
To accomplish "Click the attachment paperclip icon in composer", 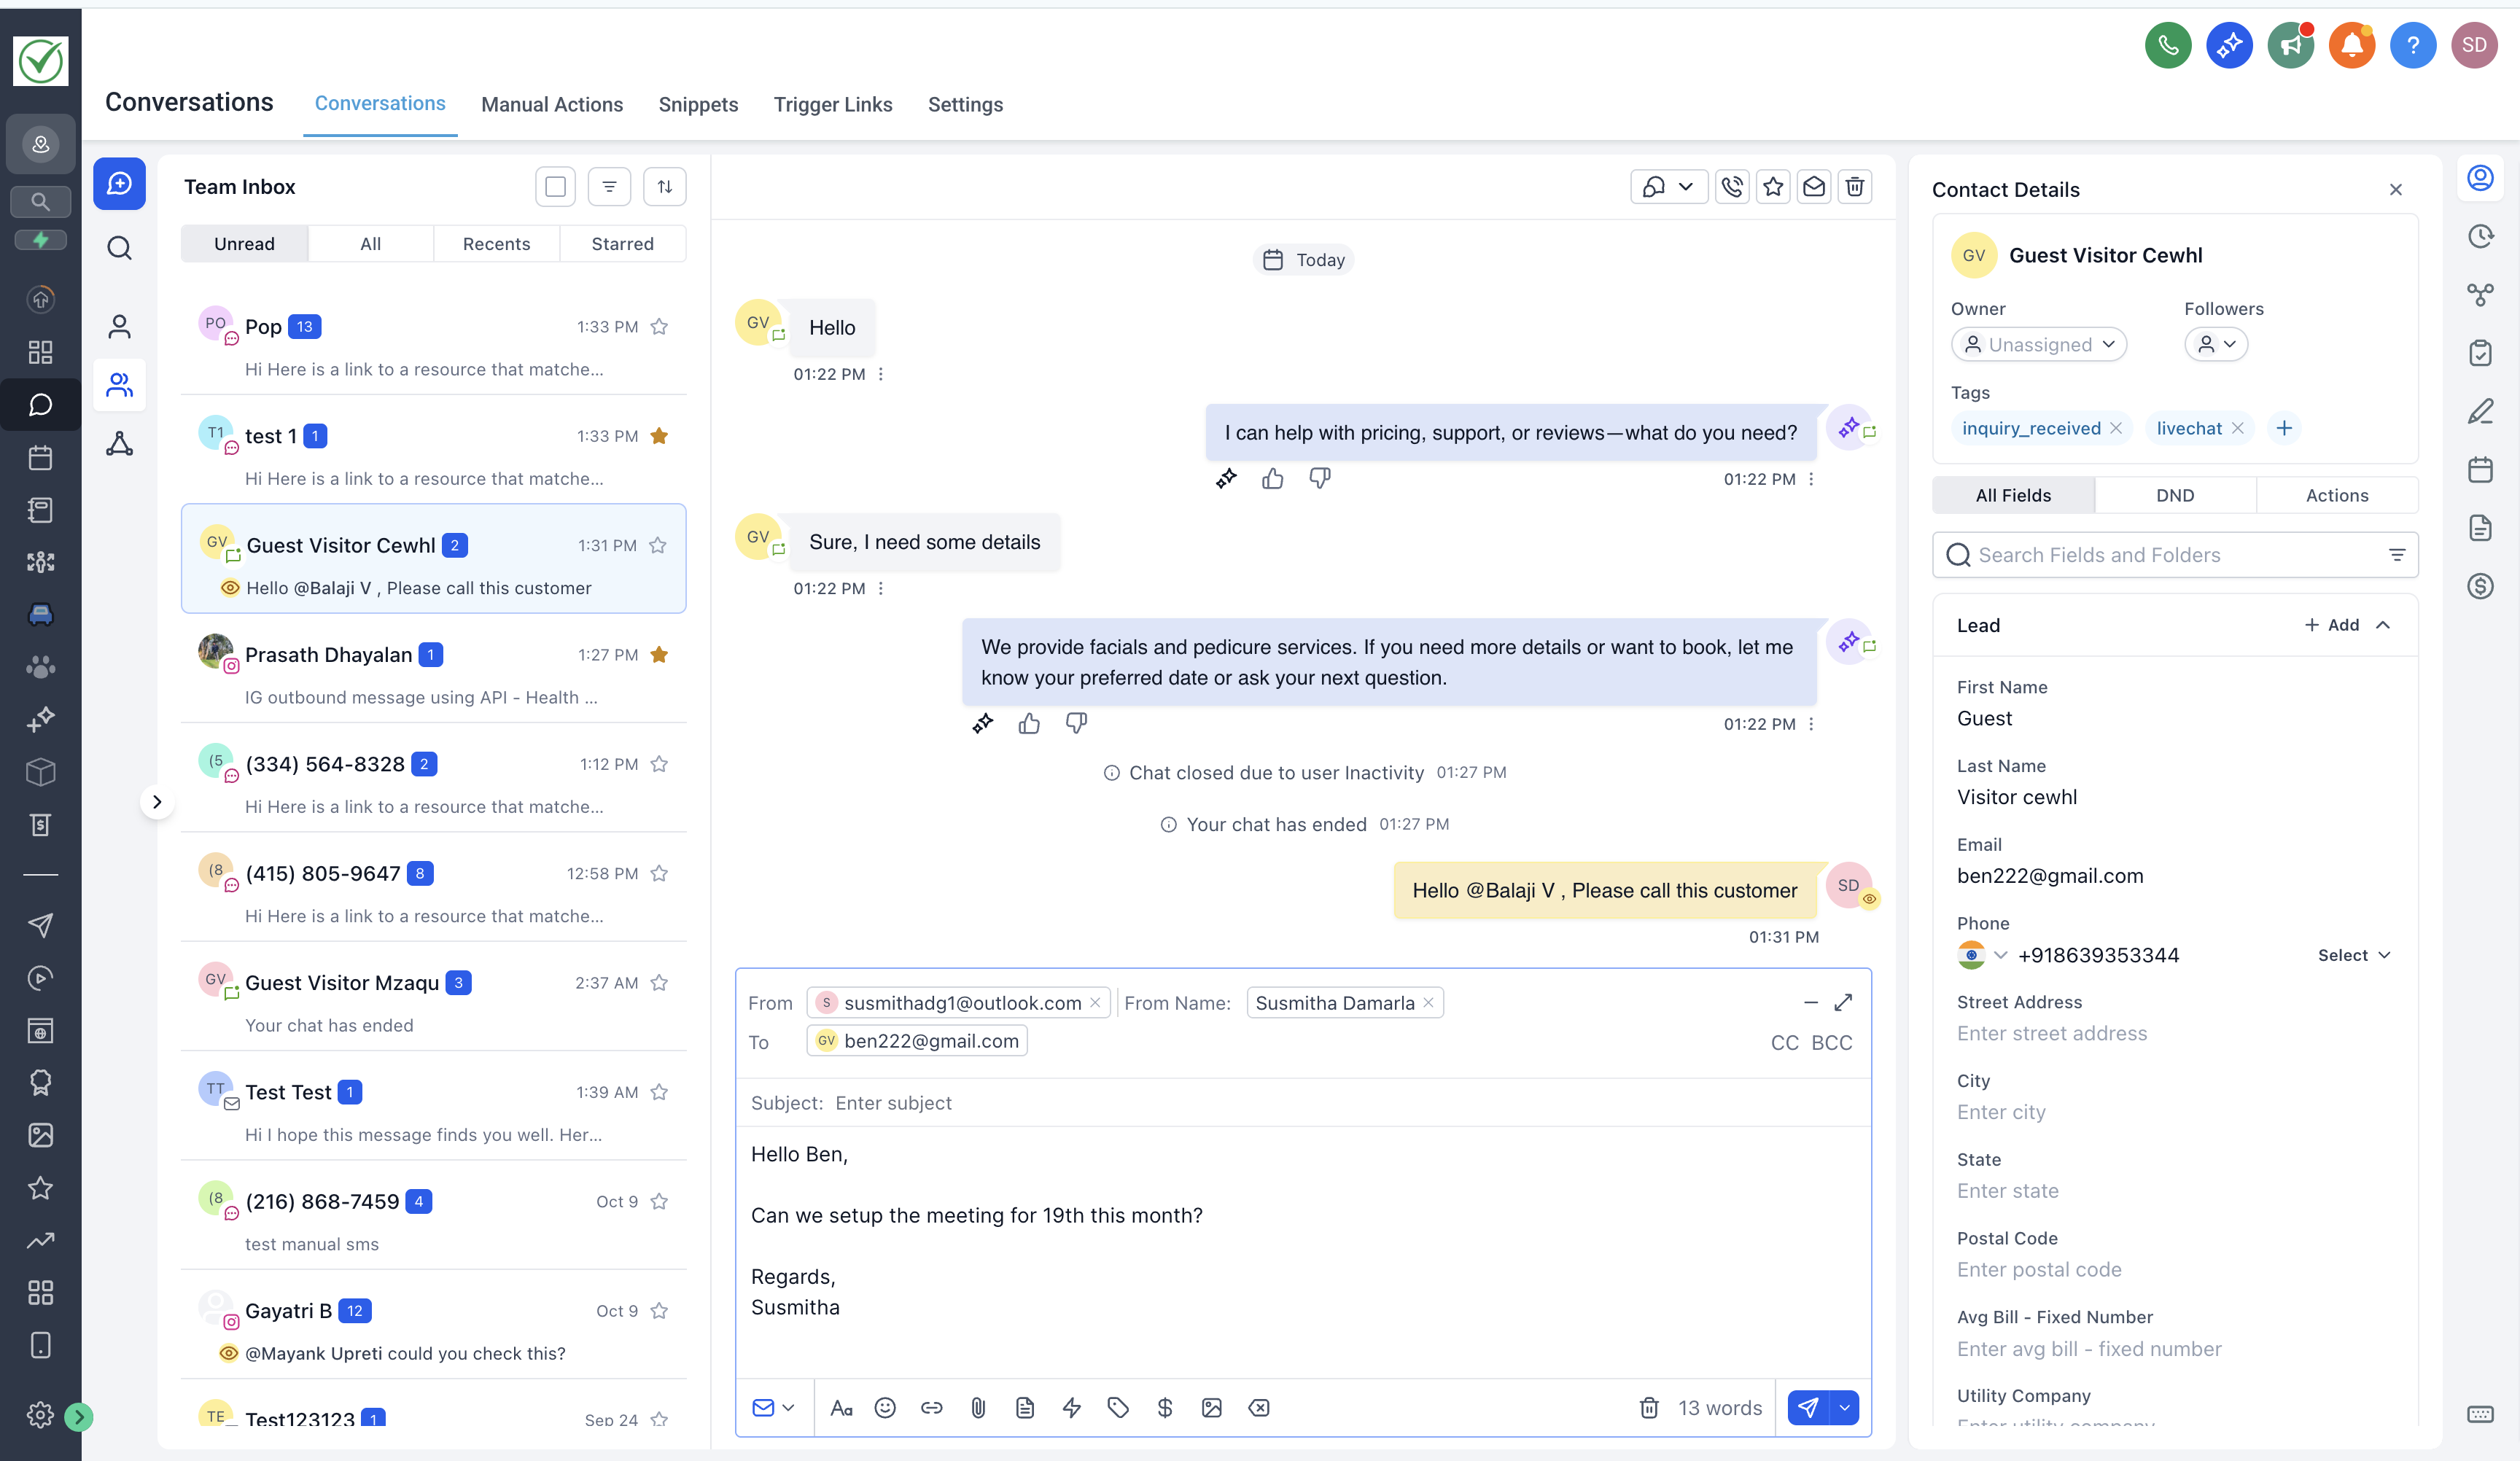I will (978, 1408).
